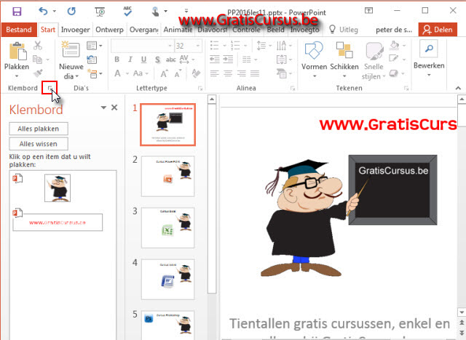Select slide 3 thumbnail with Excel icon
Image resolution: width=466 pixels, height=340 pixels.
(168, 227)
